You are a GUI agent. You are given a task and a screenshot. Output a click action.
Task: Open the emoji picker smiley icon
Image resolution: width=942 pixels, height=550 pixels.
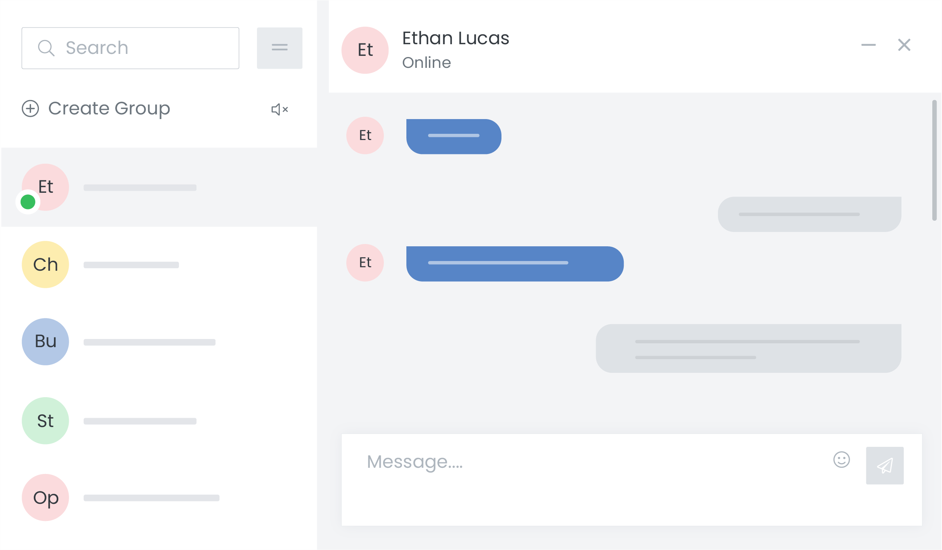point(841,460)
